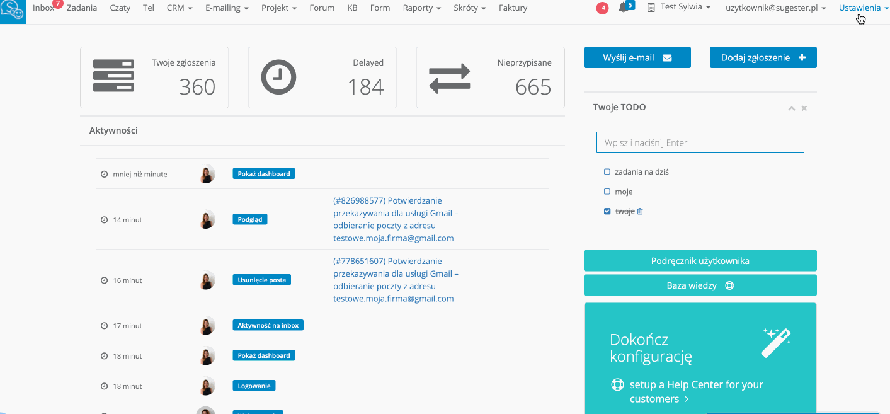Screen dimensions: 890x414
Task: Click the Logowanie activity label
Action: pos(254,386)
